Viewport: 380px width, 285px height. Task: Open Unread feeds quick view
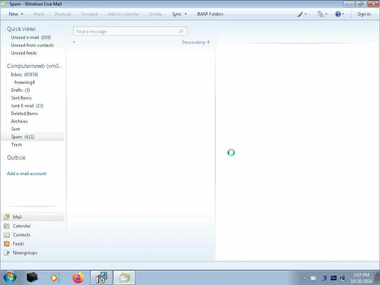[x=24, y=53]
